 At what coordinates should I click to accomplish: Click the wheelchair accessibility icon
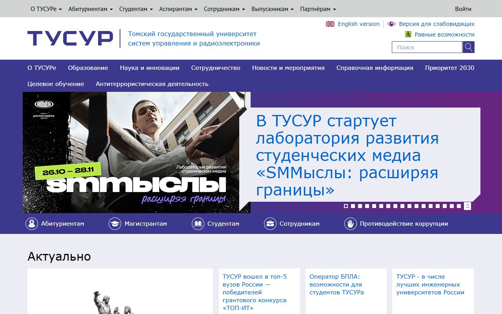408,35
